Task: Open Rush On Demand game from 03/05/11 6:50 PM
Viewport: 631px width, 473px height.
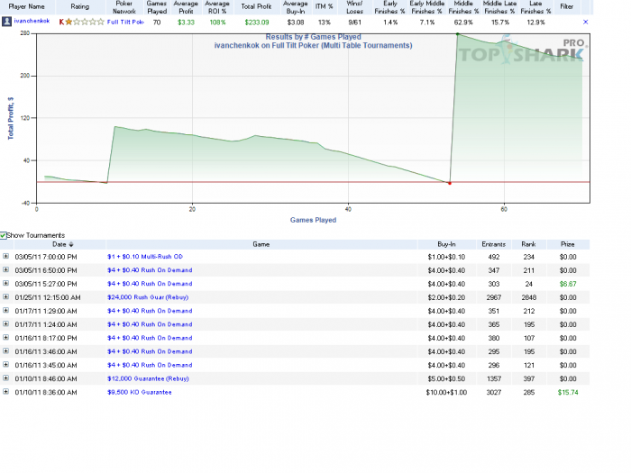Action: pos(150,270)
